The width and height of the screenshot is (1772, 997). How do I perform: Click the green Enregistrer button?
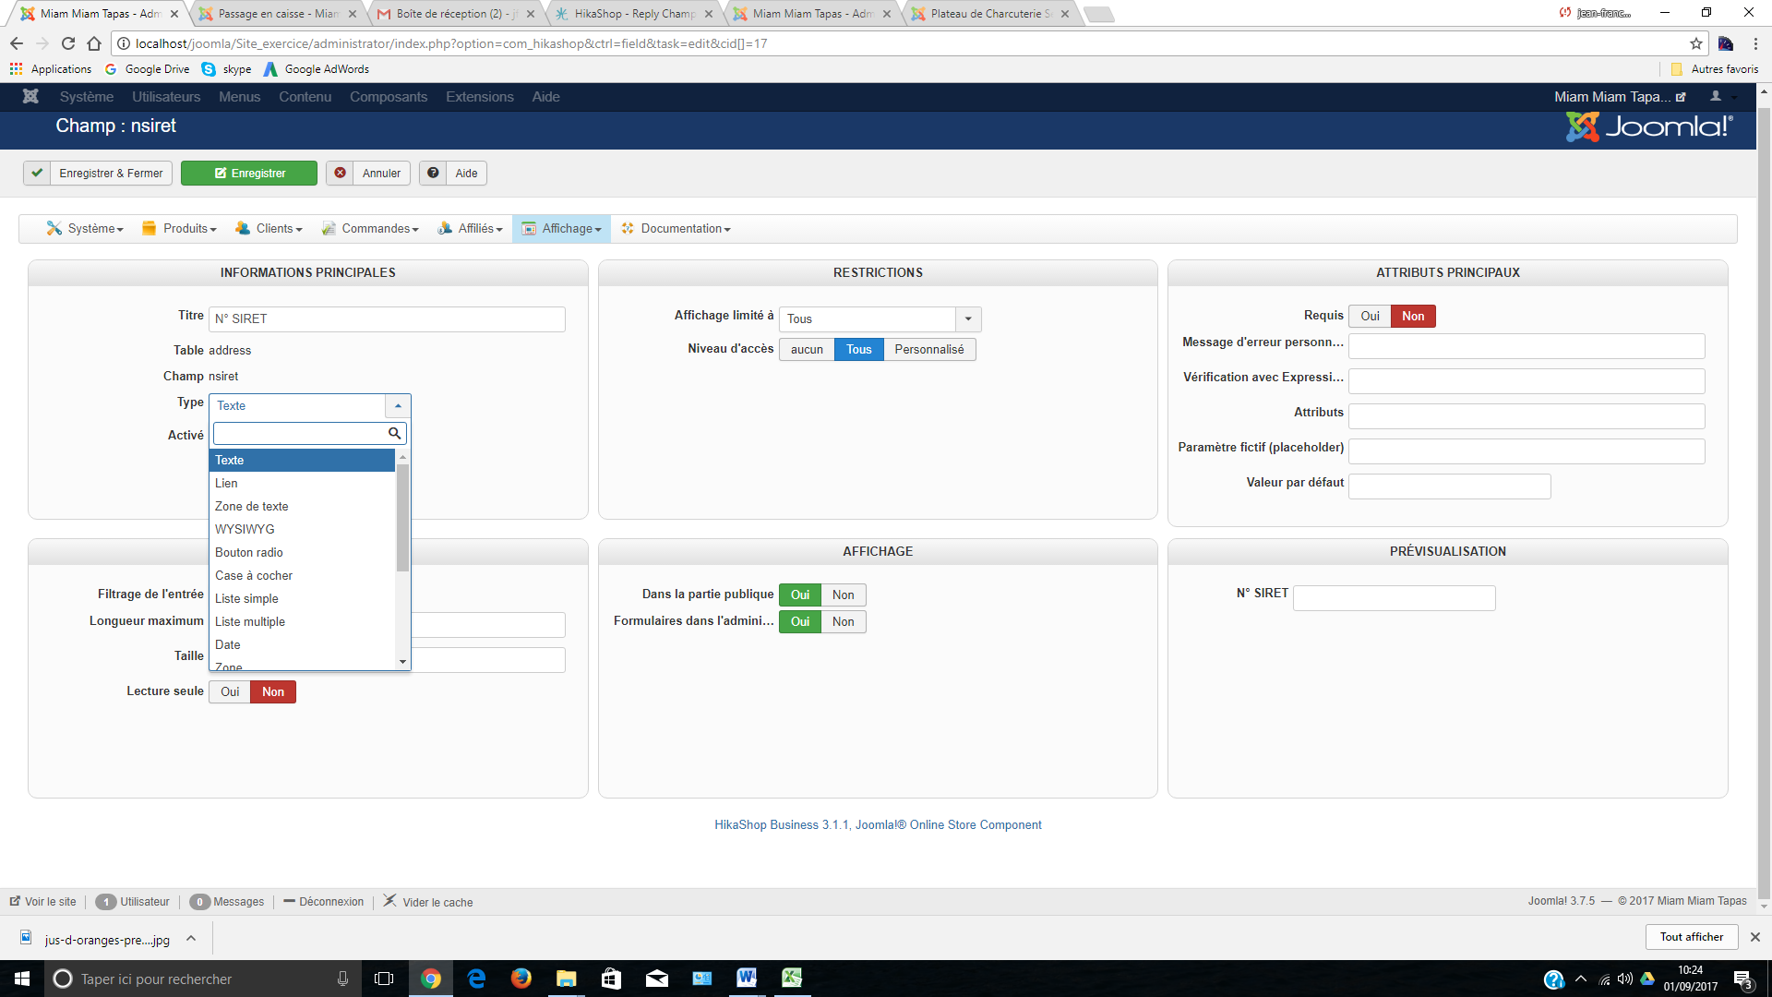pyautogui.click(x=249, y=173)
